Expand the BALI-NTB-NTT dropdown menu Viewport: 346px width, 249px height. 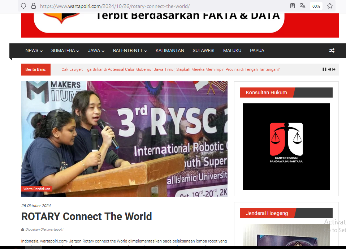click(130, 51)
